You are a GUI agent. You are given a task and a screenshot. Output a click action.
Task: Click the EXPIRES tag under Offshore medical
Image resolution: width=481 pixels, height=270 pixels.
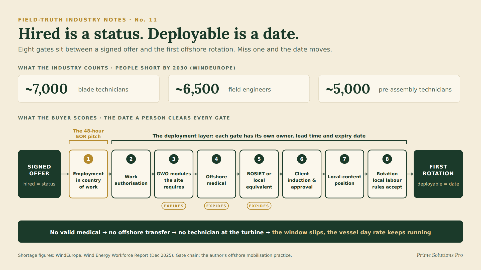coord(216,206)
